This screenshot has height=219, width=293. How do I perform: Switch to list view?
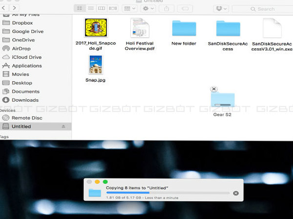[91, 8]
